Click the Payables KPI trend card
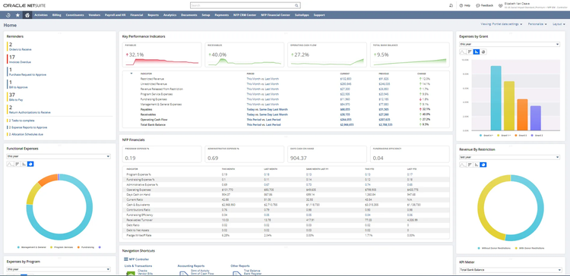 click(x=162, y=55)
